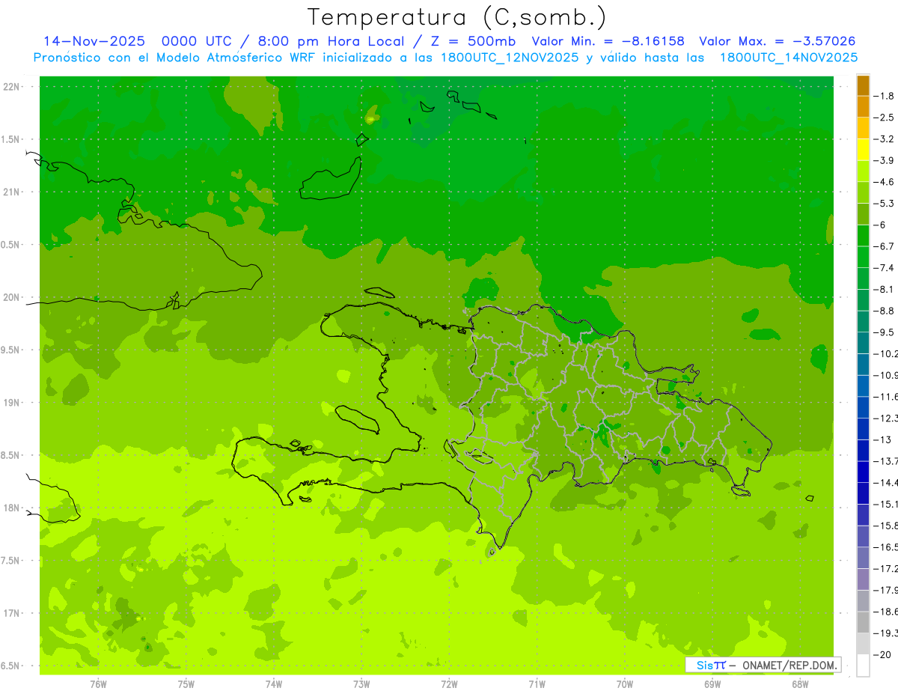Click the "22N" latitude label
Viewport: 898px width, 694px height.
click(11, 87)
